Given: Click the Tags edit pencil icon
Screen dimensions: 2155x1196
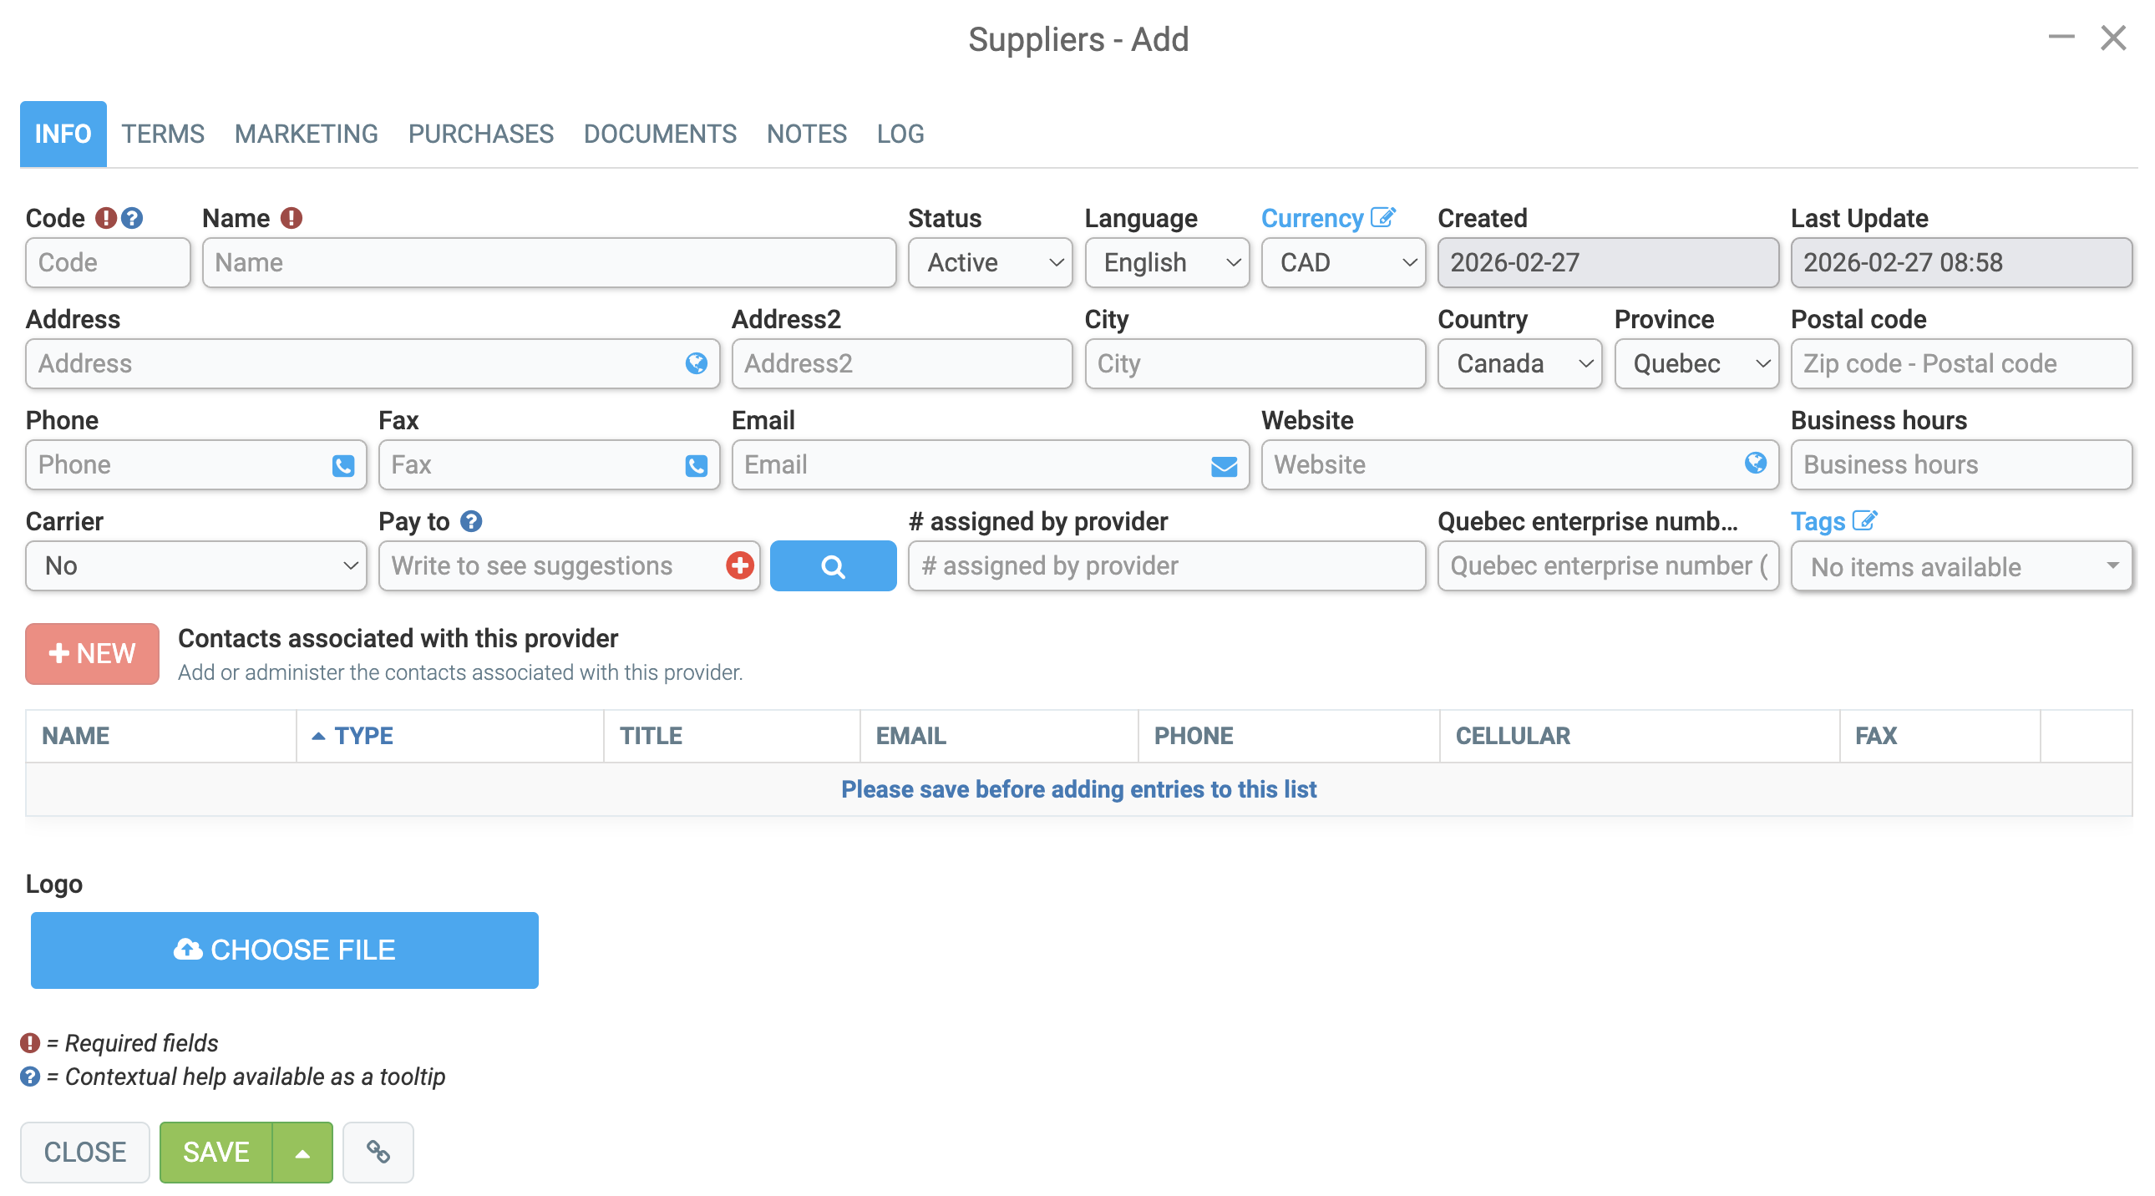Looking at the screenshot, I should 1864,521.
